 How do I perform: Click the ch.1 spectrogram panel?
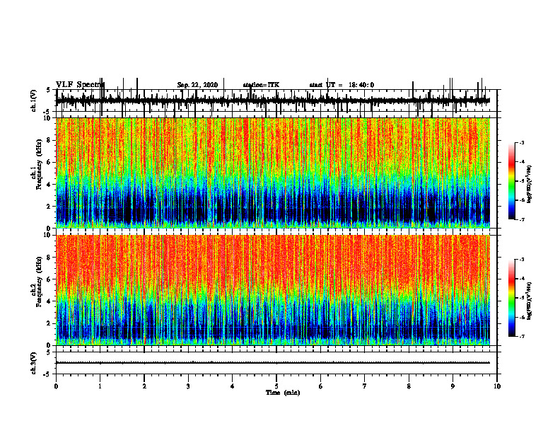(272, 173)
